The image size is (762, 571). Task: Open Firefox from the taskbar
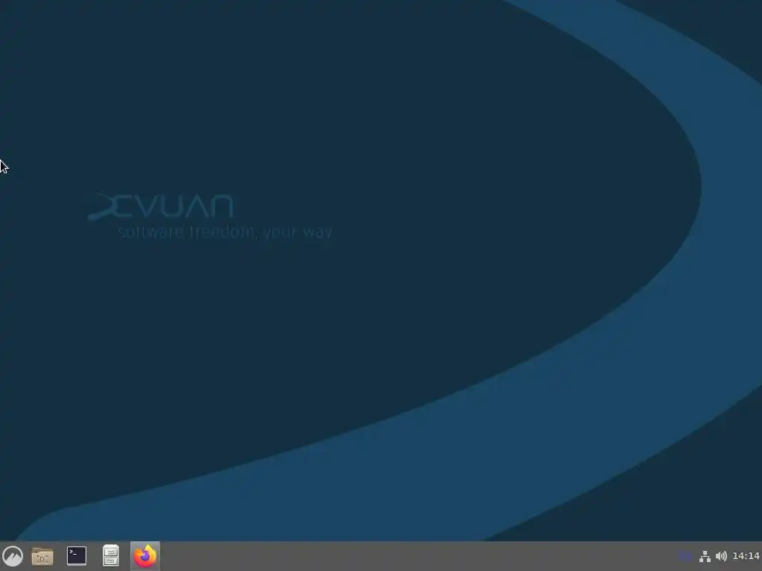[x=145, y=556]
